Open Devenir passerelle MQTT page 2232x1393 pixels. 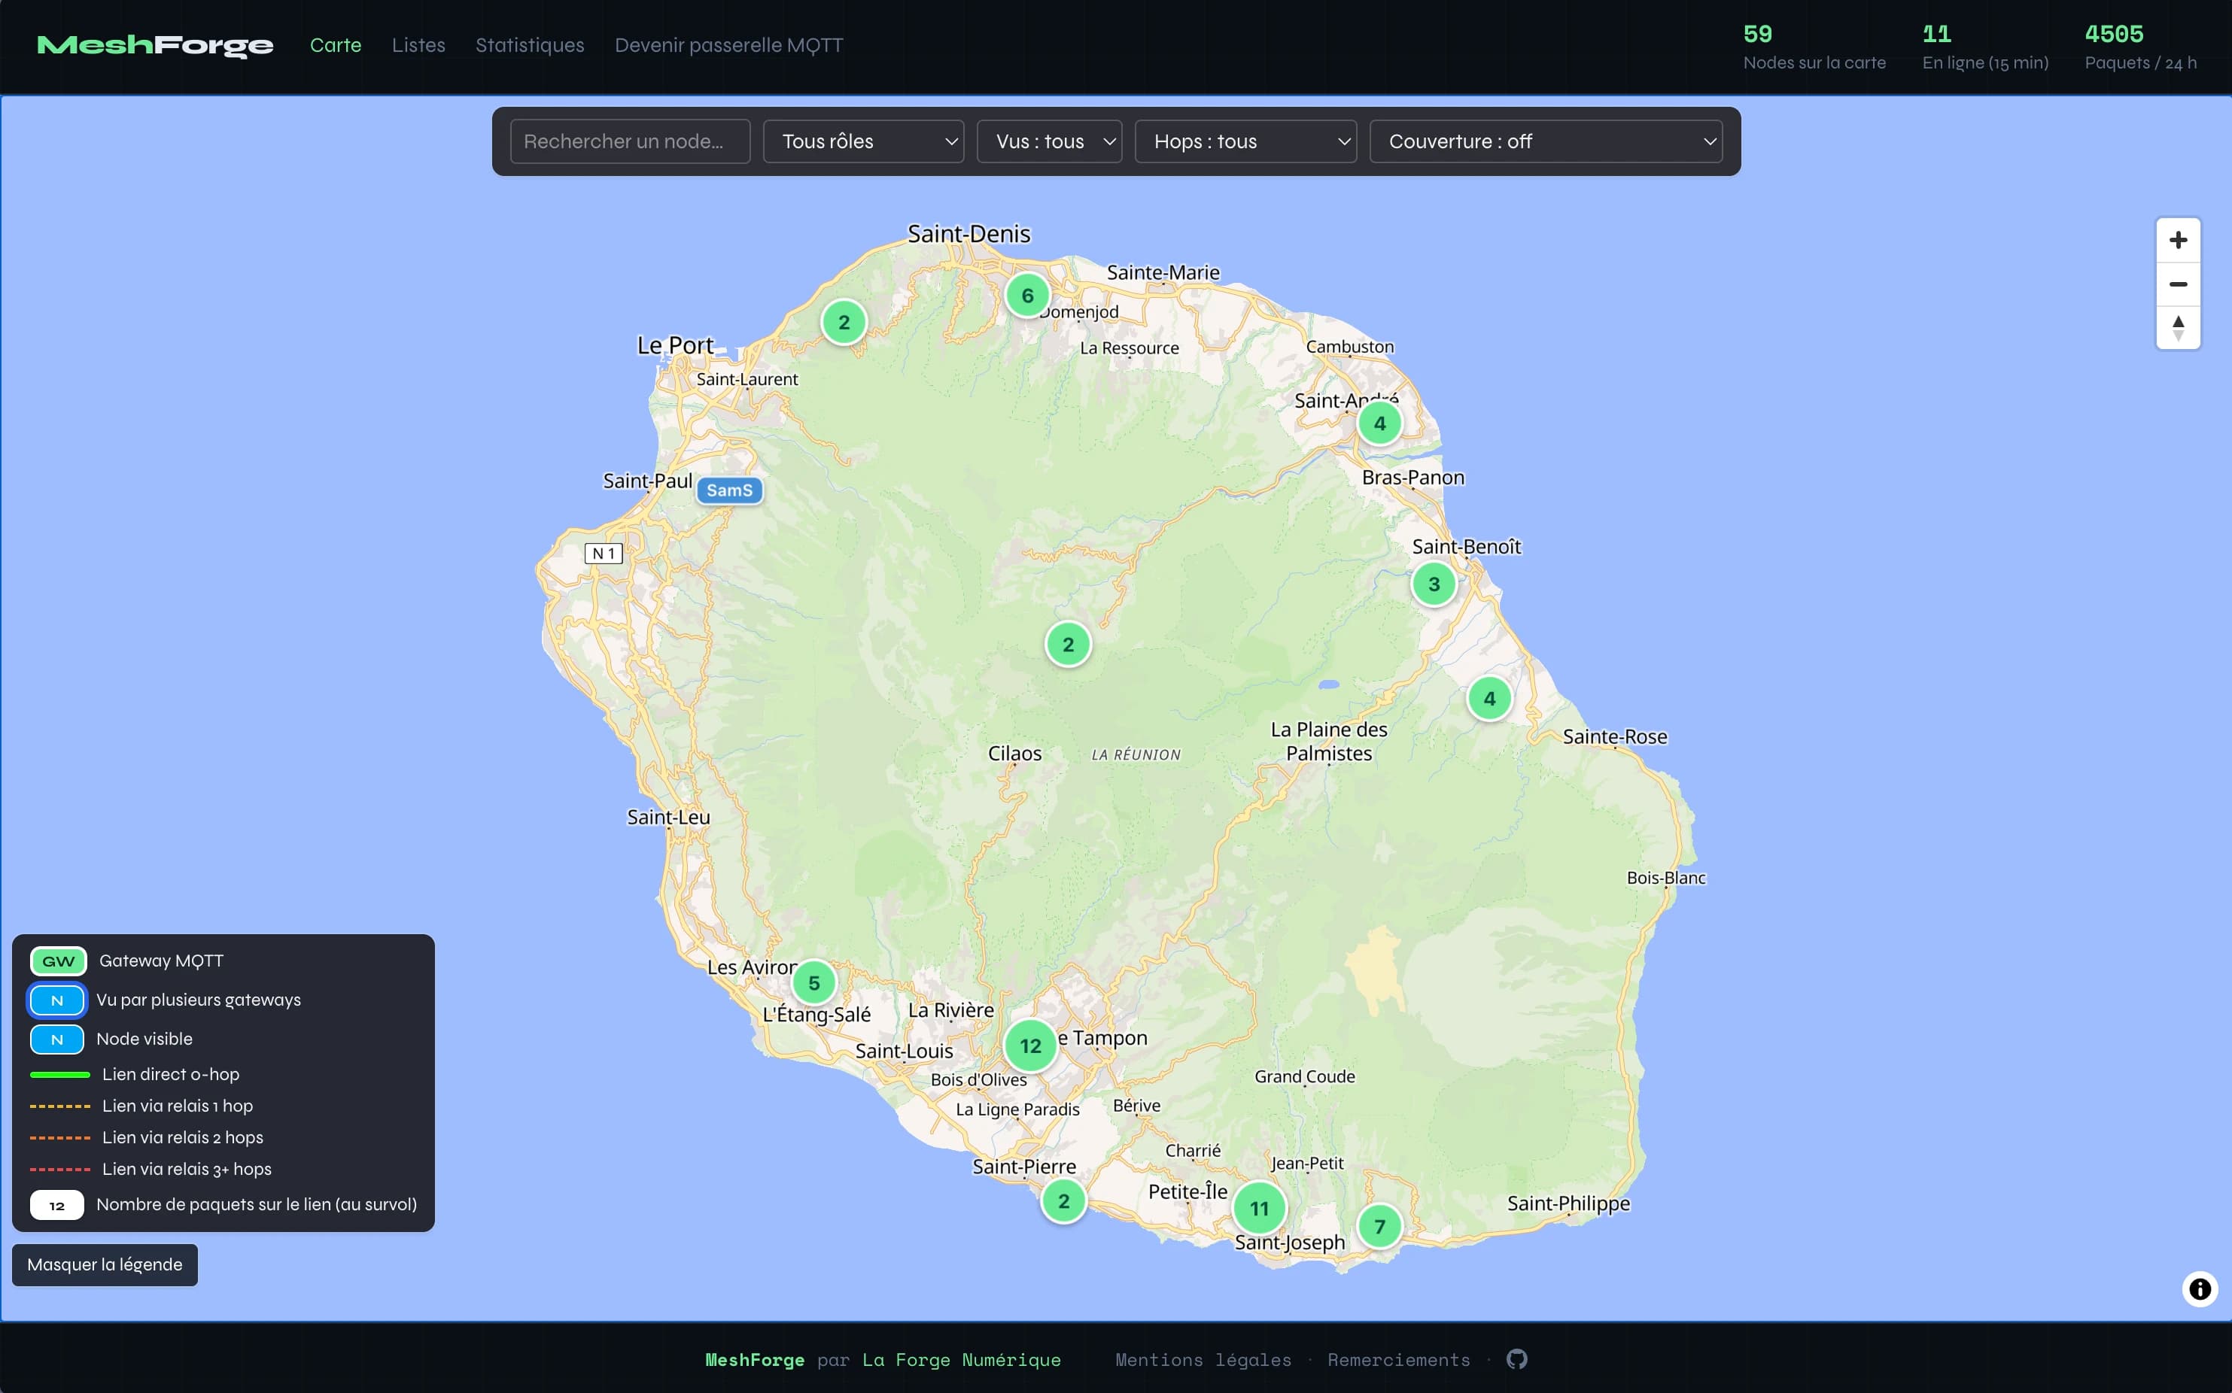coord(729,45)
